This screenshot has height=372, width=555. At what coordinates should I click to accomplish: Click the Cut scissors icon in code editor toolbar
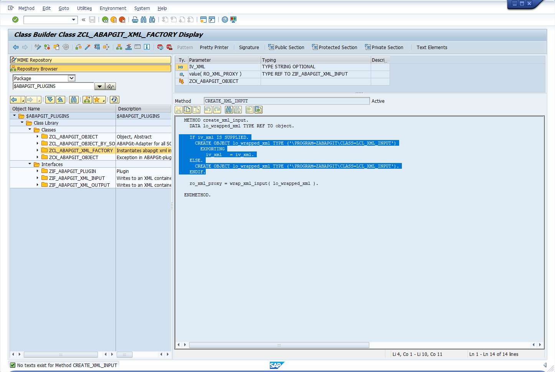coord(179,110)
